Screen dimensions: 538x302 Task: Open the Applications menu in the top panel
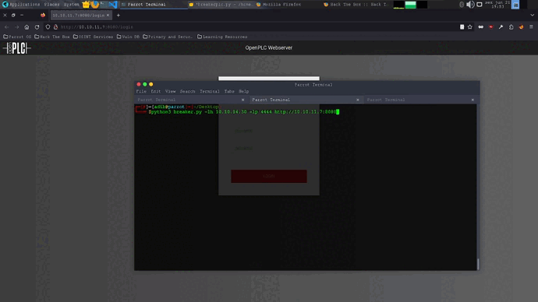point(20,5)
